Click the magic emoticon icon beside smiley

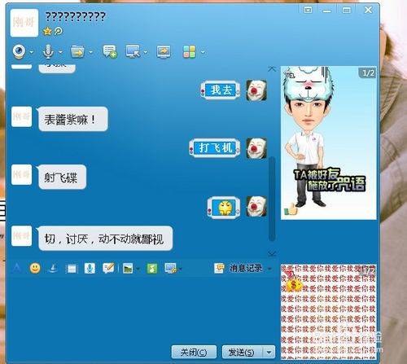[53, 269]
